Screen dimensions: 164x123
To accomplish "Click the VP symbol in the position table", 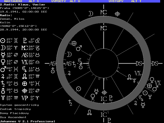I will 25,98.
